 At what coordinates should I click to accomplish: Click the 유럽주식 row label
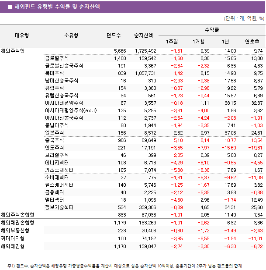tap(55, 88)
